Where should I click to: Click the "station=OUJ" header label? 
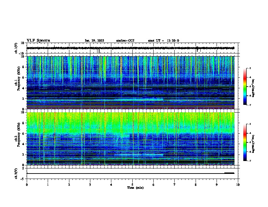click(125, 41)
